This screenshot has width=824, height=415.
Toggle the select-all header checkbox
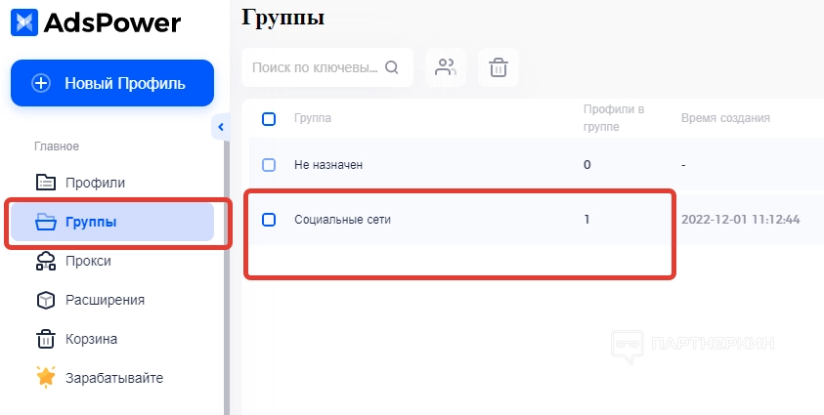click(x=270, y=119)
